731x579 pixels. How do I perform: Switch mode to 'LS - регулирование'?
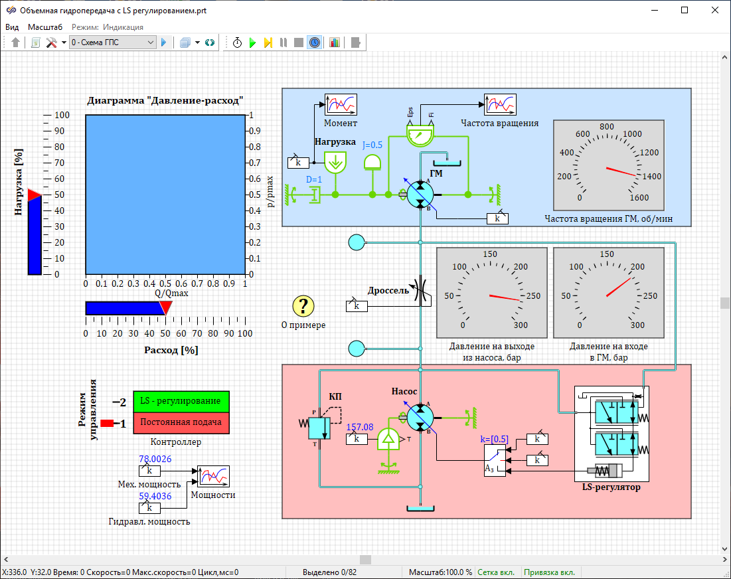pos(181,402)
